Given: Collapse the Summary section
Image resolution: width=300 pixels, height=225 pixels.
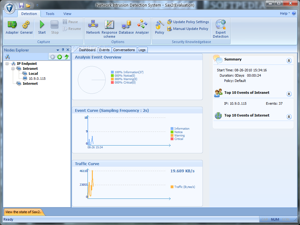Looking at the screenshot, I should point(289,61).
